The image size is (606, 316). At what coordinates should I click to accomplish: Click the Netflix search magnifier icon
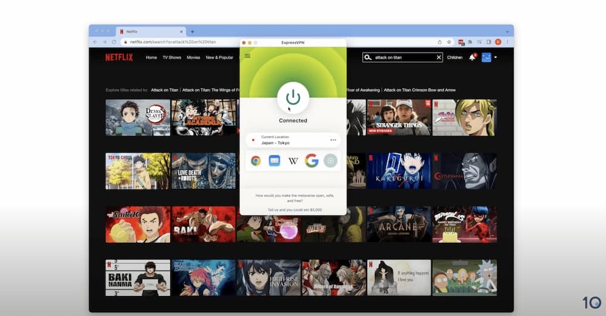368,58
